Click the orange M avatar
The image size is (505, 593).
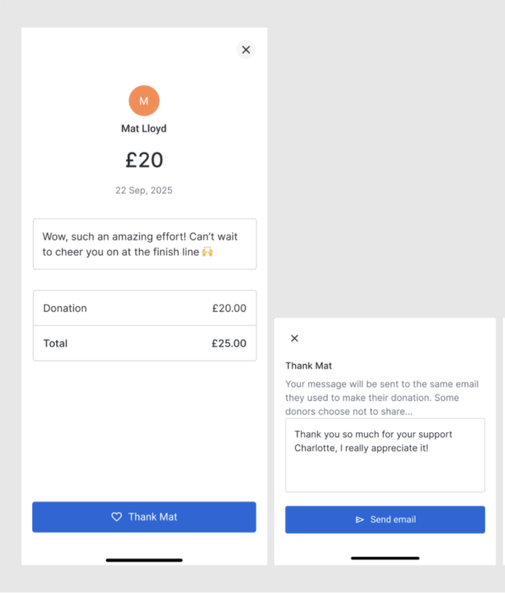144,100
